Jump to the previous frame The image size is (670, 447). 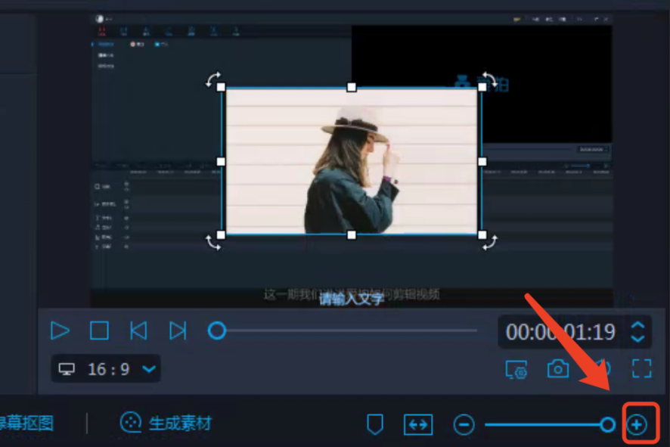click(x=138, y=331)
